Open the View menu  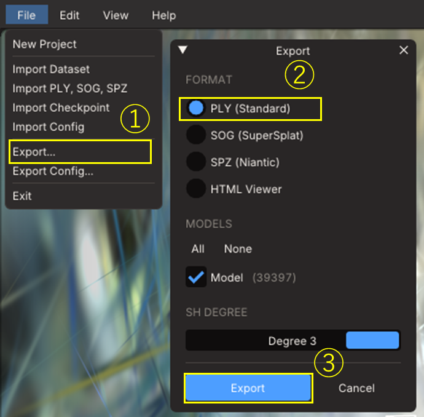(x=116, y=15)
